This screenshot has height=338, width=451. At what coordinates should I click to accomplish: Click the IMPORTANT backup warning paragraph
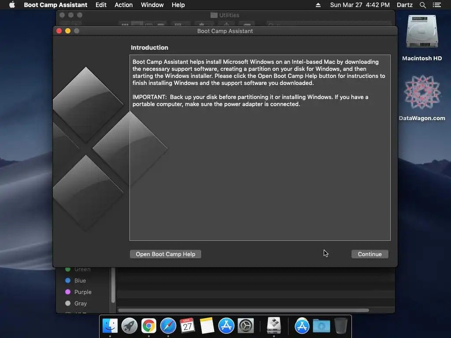tap(250, 101)
